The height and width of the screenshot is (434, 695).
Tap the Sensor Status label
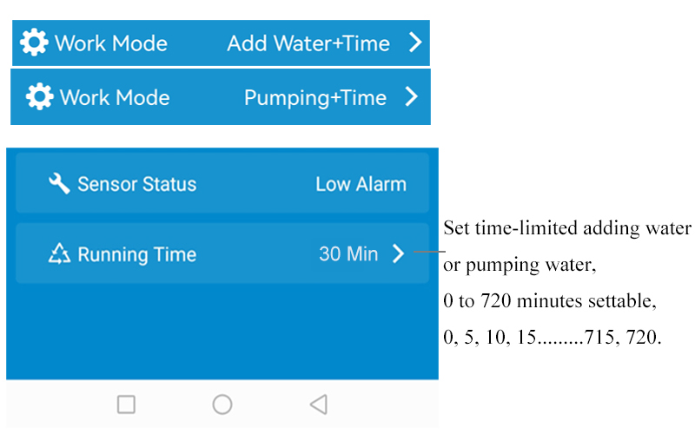click(136, 184)
